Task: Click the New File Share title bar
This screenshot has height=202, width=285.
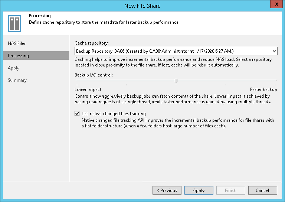Action: click(142, 6)
